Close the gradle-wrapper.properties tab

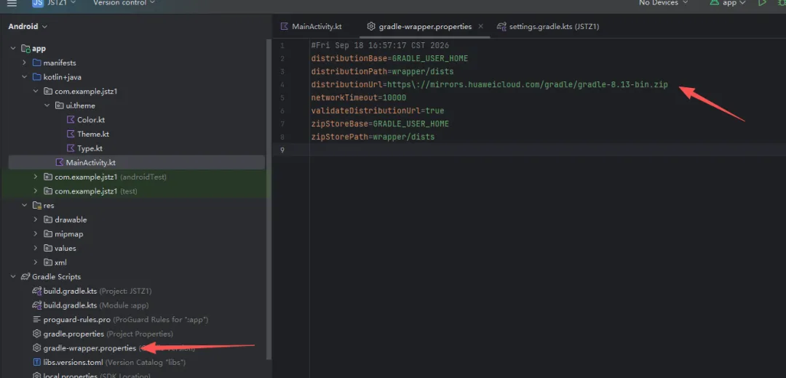[481, 27]
